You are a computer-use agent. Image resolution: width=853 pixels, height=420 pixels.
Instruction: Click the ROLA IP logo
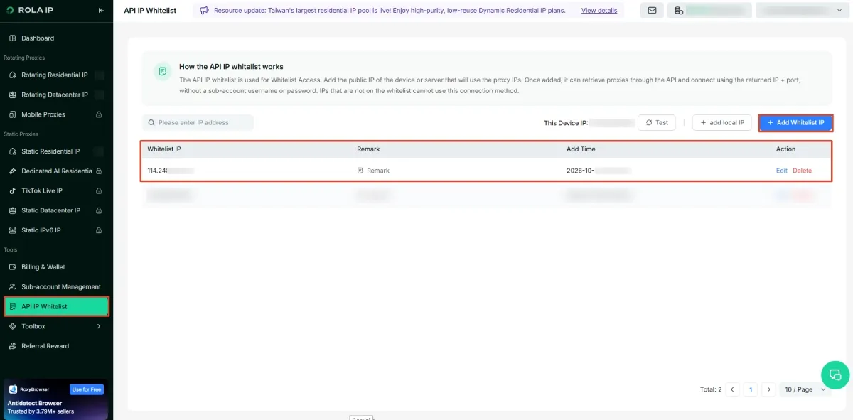point(30,11)
